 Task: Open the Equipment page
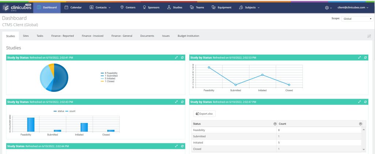click(222, 7)
